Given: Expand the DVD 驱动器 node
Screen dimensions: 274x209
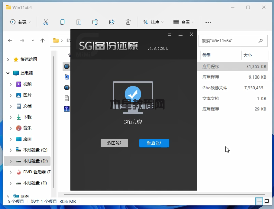Looking at the screenshot, I should point(11,172).
